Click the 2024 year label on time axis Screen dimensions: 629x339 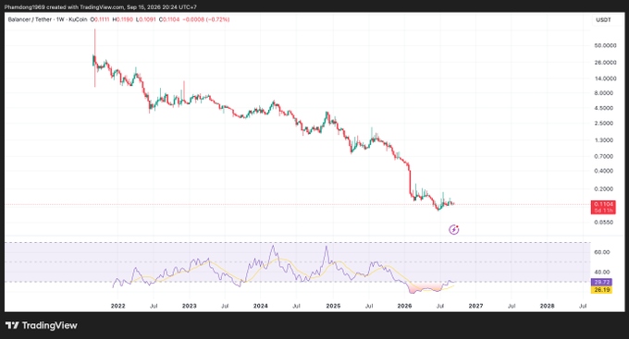click(261, 306)
